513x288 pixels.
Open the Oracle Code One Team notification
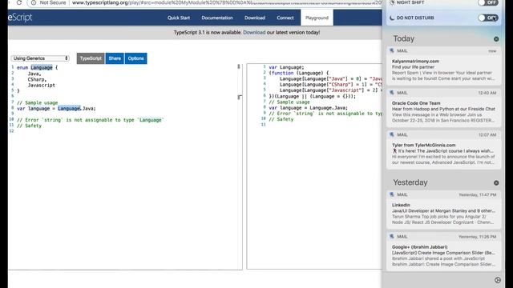tap(443, 107)
